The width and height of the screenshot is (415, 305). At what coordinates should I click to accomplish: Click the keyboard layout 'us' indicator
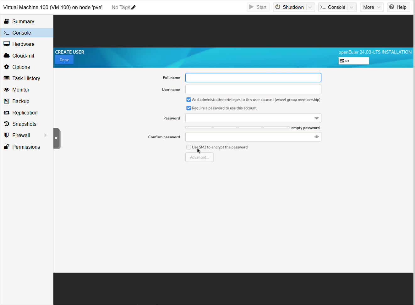click(x=353, y=61)
